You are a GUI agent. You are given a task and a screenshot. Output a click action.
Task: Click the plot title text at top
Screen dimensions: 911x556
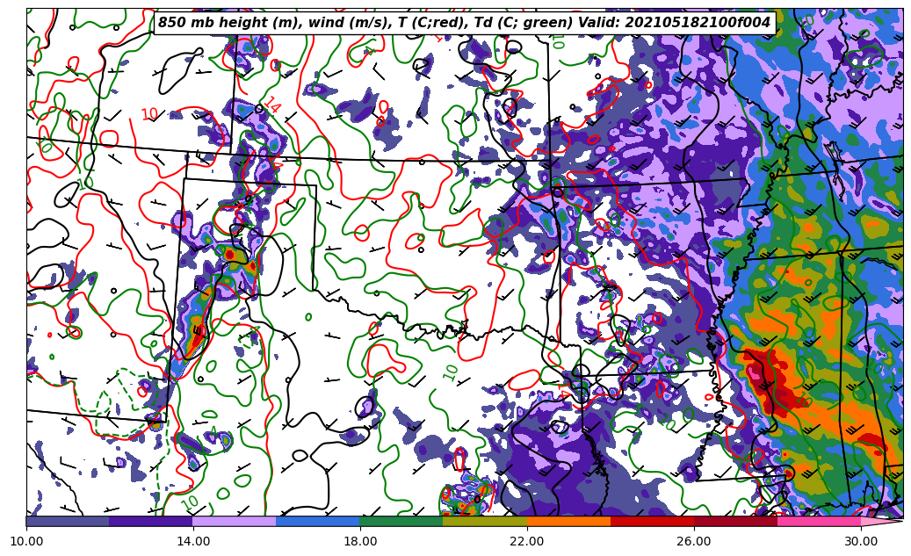(464, 23)
